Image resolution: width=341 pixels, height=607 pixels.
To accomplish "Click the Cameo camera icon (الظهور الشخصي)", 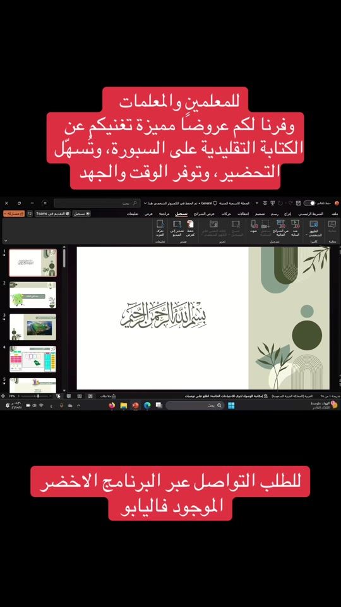I will tap(314, 224).
